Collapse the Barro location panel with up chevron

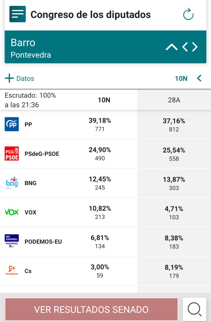click(x=172, y=47)
